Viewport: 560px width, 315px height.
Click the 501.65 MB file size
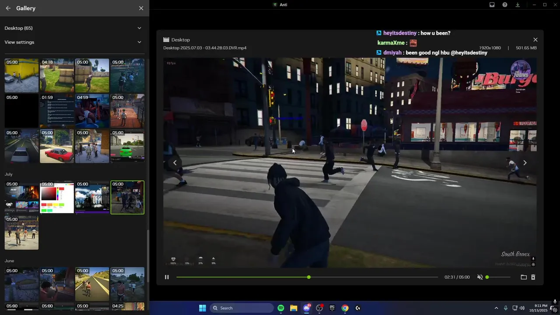tap(526, 48)
